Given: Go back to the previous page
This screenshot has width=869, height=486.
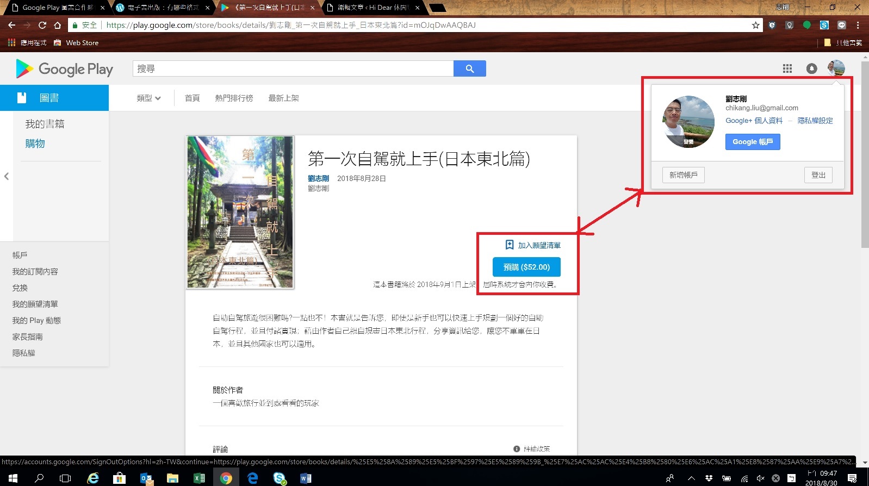Looking at the screenshot, I should (11, 25).
